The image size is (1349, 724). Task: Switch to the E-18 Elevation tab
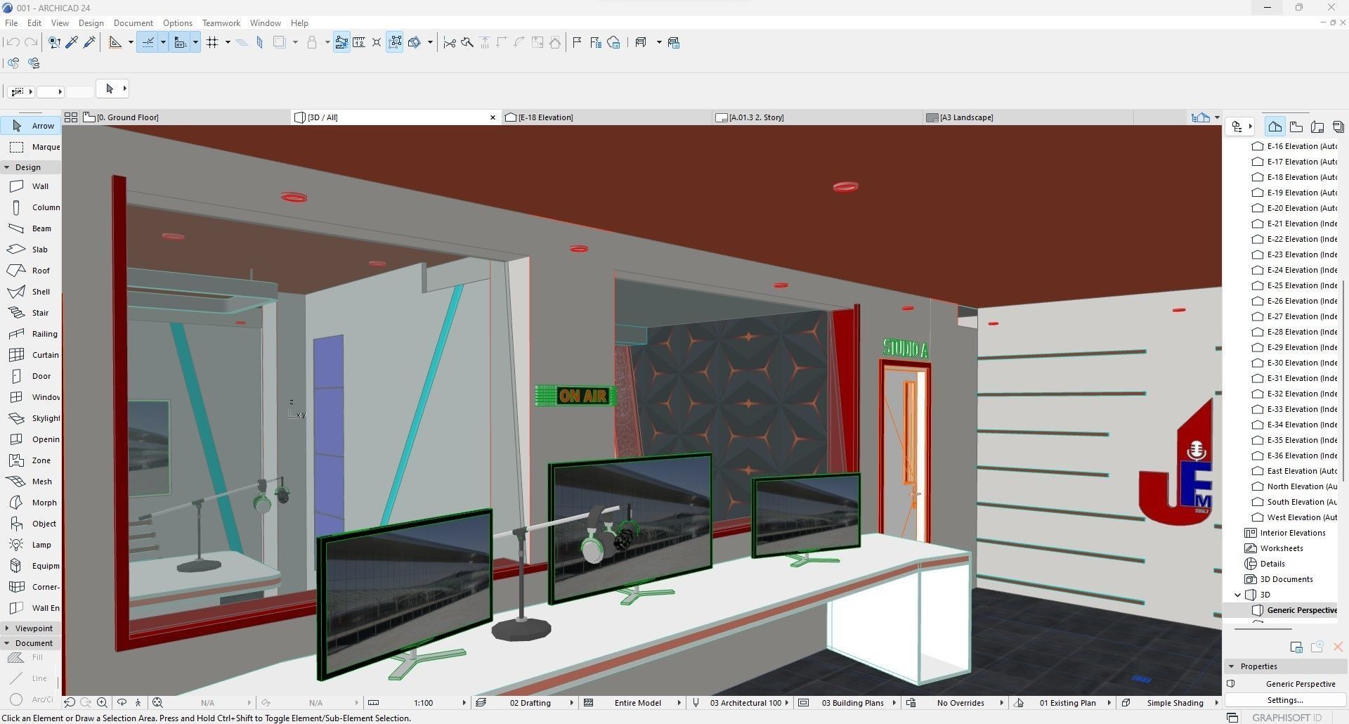click(545, 117)
